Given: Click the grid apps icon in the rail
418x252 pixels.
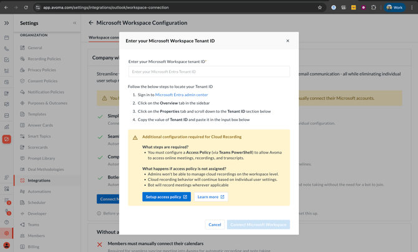Looking at the screenshot, I should pos(7,189).
